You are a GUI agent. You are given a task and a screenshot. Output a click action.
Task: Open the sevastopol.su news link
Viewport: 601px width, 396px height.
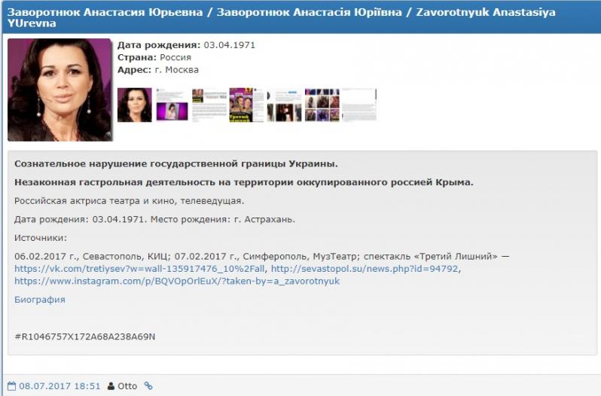[x=365, y=269]
